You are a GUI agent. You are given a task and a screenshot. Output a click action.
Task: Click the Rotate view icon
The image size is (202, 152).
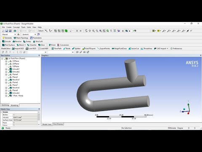pos(86,31)
